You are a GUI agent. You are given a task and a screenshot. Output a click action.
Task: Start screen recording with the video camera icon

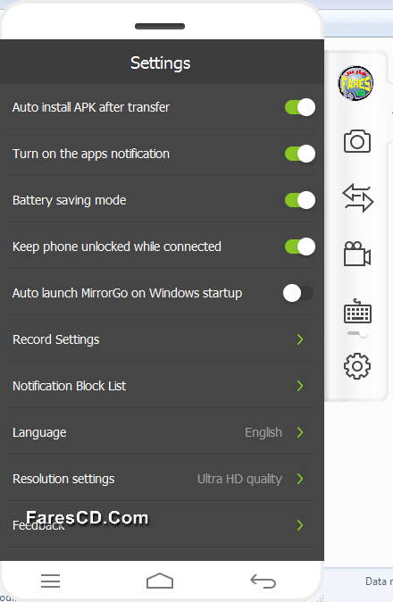pos(357,254)
